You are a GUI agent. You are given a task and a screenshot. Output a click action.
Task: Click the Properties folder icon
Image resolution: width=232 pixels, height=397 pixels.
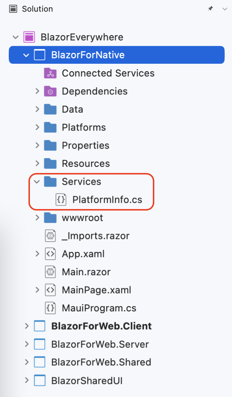(50, 145)
